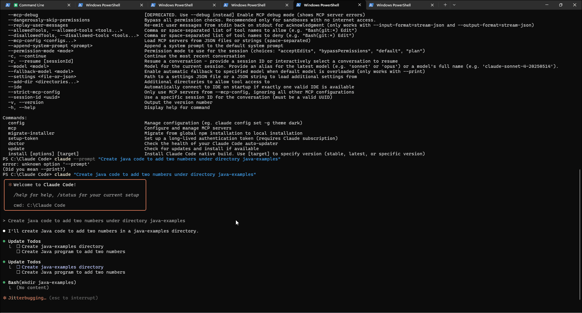Select the first Windows PowerShell tab
The height and width of the screenshot is (313, 582).
(111, 5)
